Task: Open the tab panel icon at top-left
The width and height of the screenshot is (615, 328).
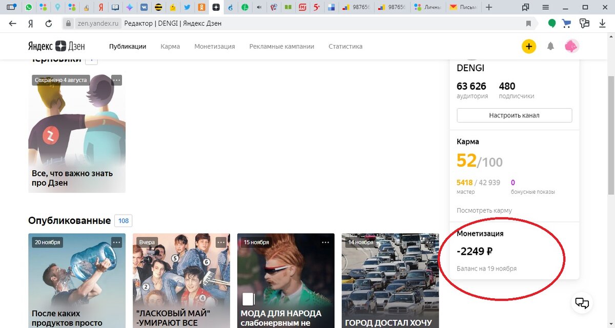Action: [11, 7]
